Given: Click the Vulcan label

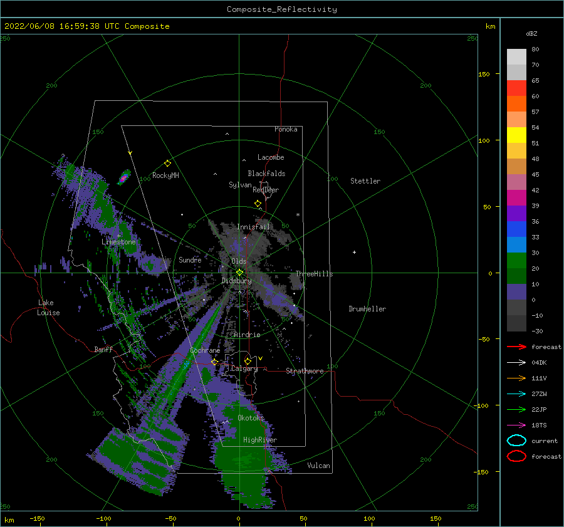Looking at the screenshot, I should tap(318, 466).
